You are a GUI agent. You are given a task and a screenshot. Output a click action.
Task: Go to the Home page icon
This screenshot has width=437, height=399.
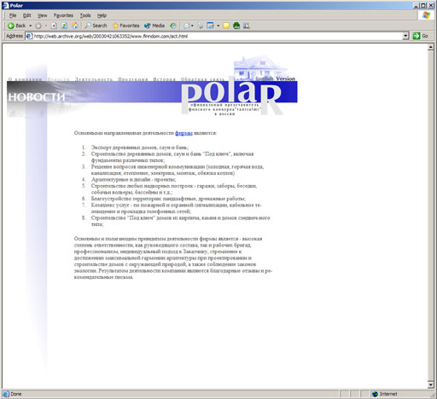click(75, 26)
